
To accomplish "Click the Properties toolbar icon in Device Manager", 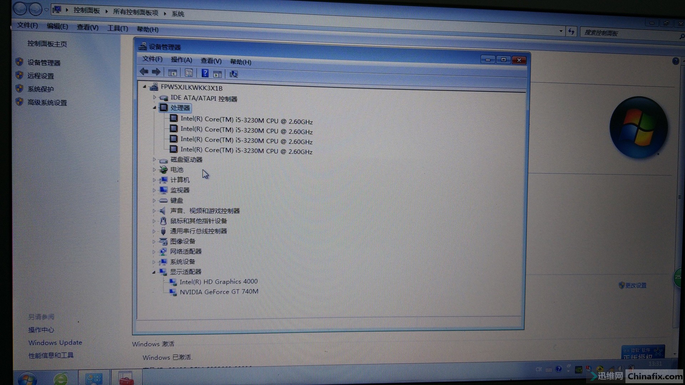I will [189, 73].
